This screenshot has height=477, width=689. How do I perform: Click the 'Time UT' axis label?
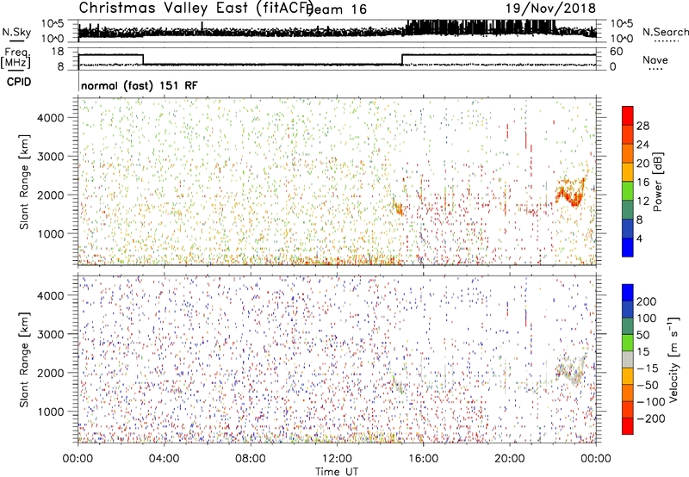tap(337, 471)
